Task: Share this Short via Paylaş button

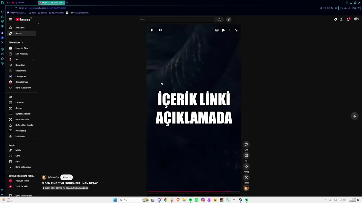Action: (x=246, y=167)
